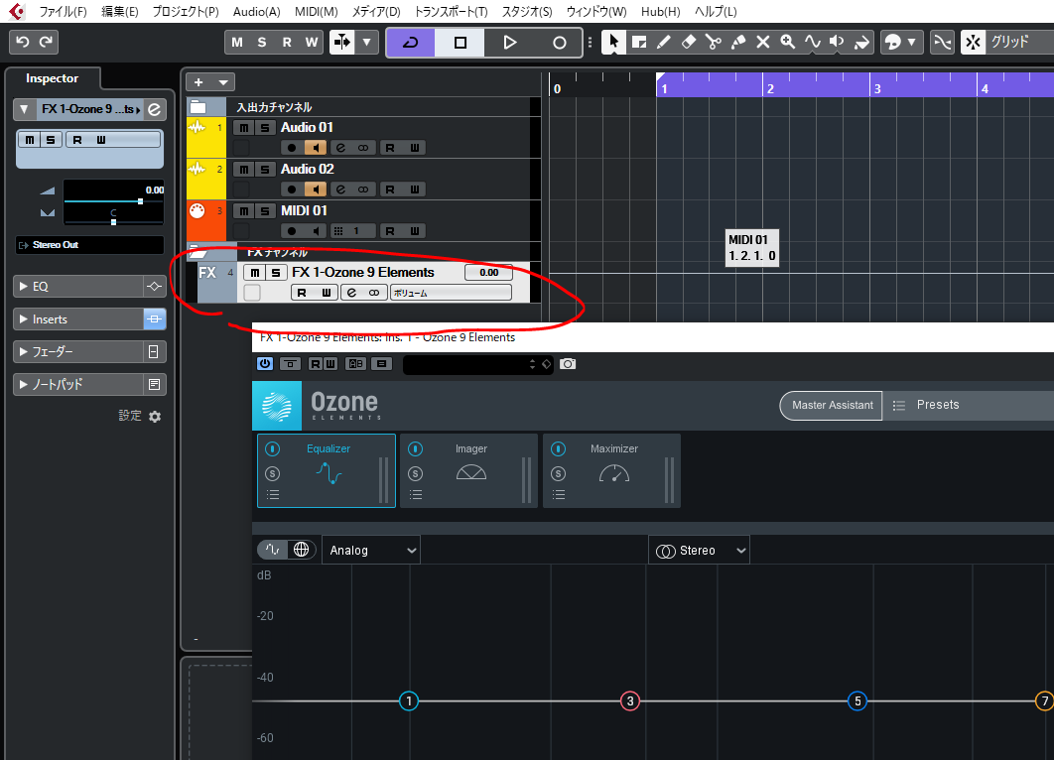Click the Master Assistant button
The width and height of the screenshot is (1054, 760).
point(832,405)
